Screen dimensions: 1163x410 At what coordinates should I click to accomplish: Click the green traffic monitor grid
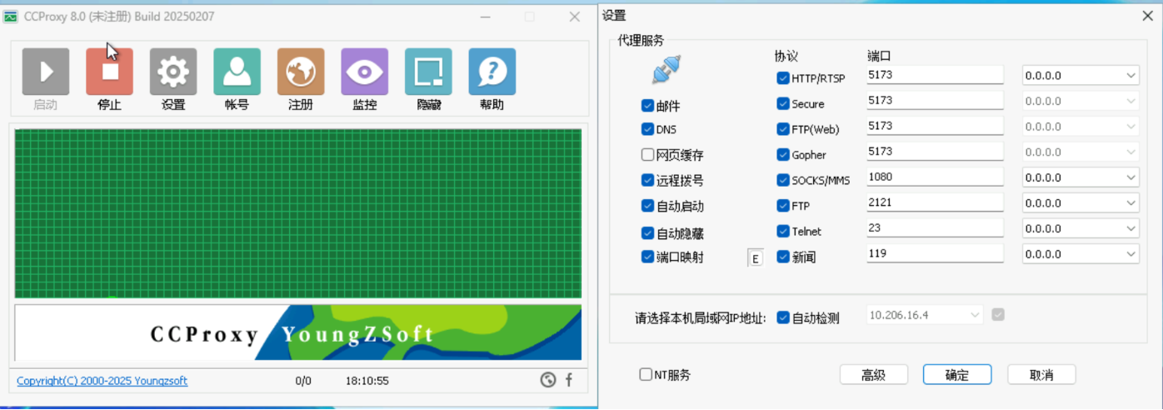click(x=298, y=213)
